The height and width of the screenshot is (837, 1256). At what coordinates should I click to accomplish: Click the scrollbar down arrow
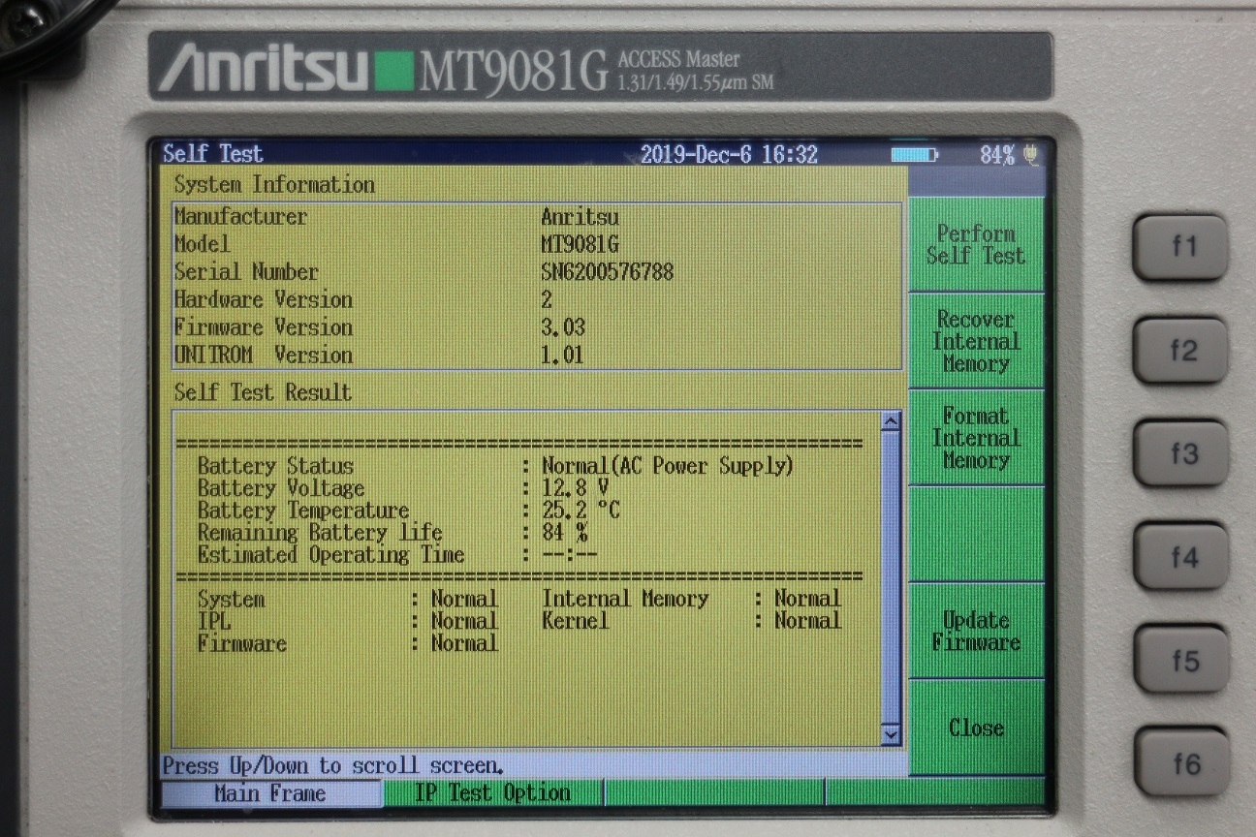pos(892,735)
